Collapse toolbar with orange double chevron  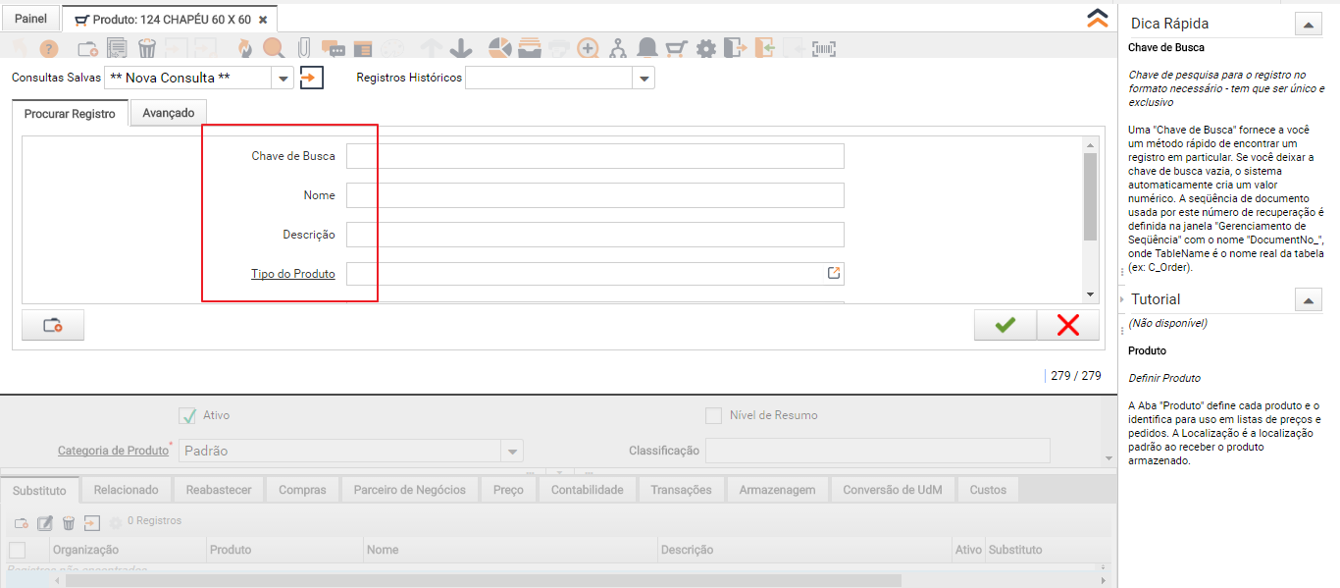point(1098,18)
